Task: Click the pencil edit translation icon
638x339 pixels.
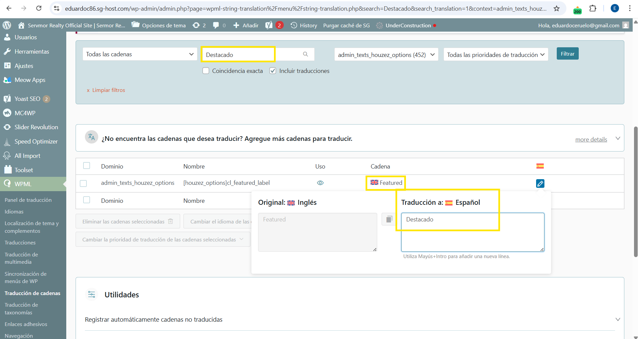Action: click(540, 183)
